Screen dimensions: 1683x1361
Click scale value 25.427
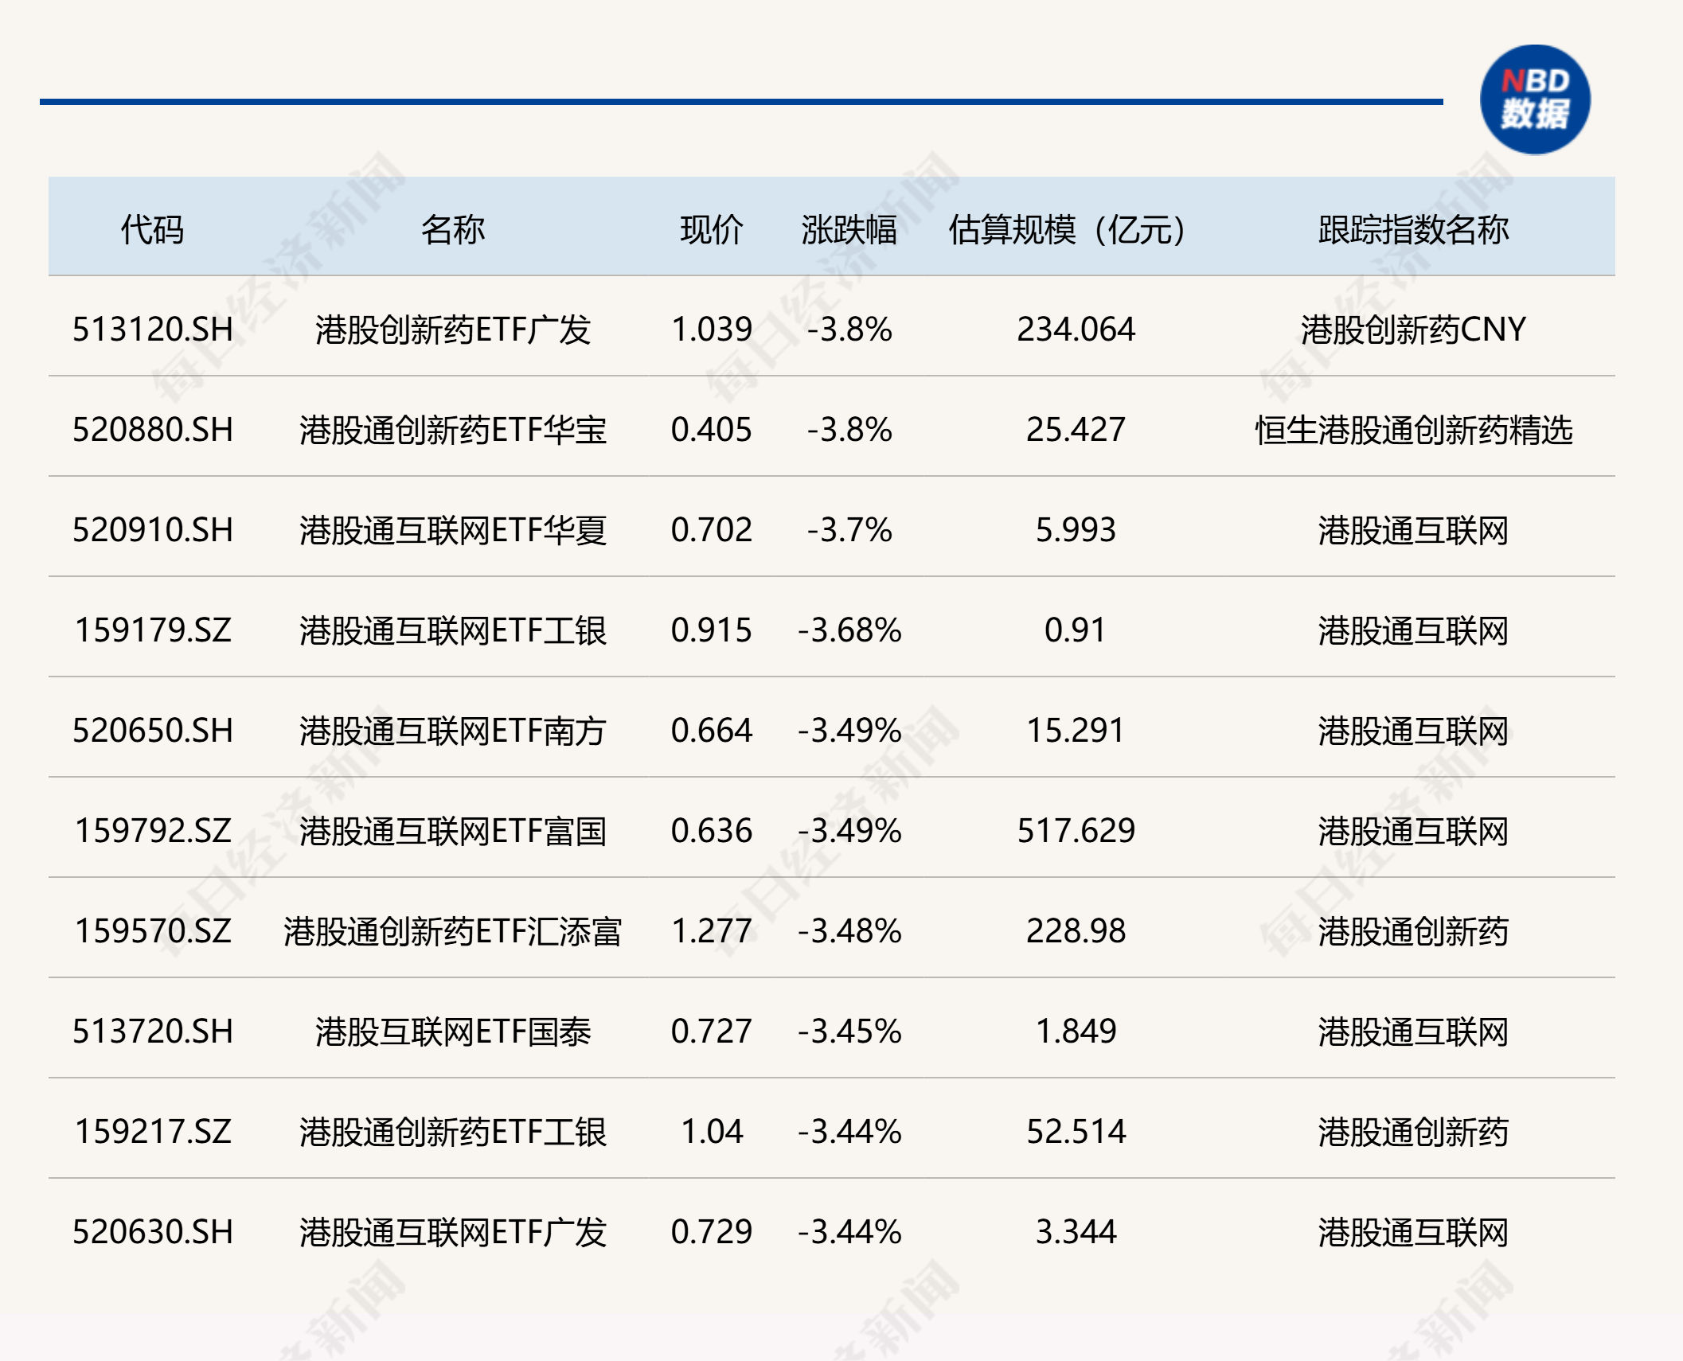coord(1076,430)
